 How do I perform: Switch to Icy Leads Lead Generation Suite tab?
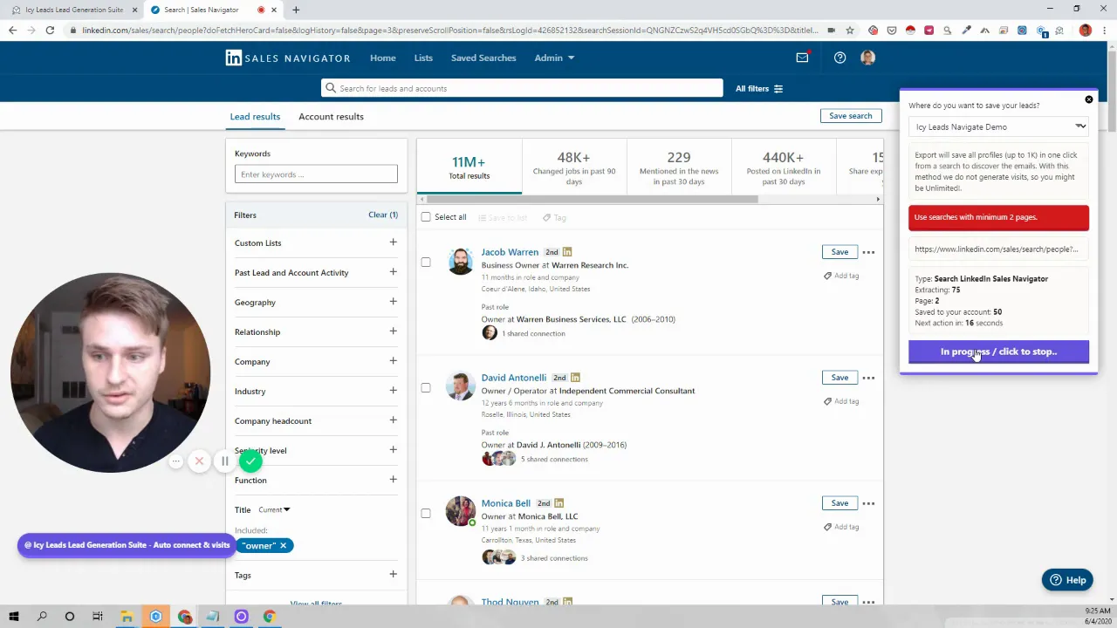(x=73, y=10)
